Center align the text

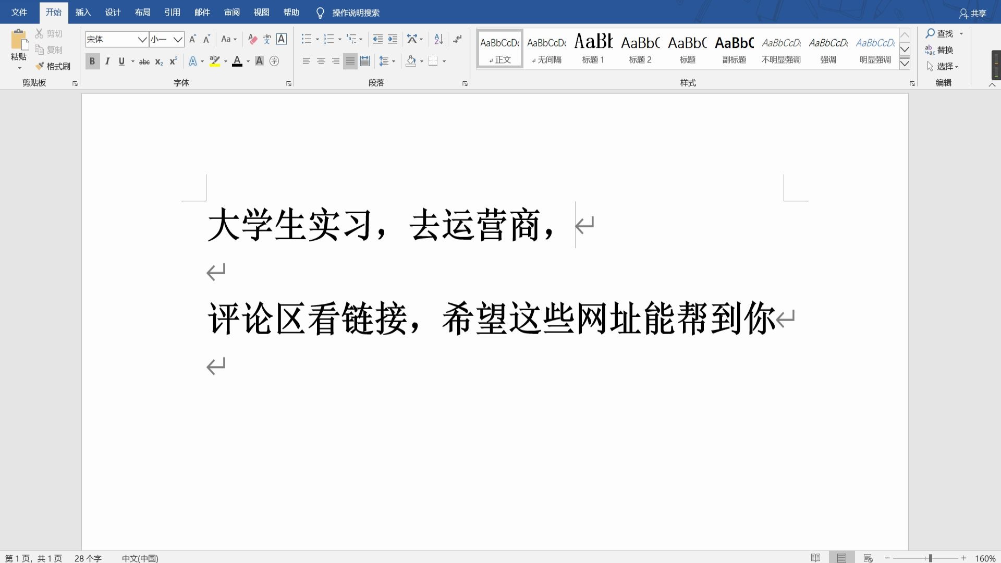click(x=321, y=62)
